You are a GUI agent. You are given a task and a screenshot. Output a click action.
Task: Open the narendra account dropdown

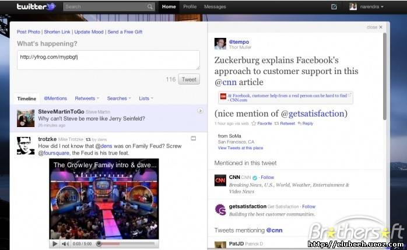pos(371,7)
